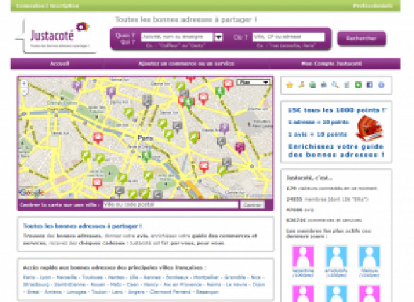Click the Connexion link in top bar
414x302 pixels.
click(x=30, y=6)
